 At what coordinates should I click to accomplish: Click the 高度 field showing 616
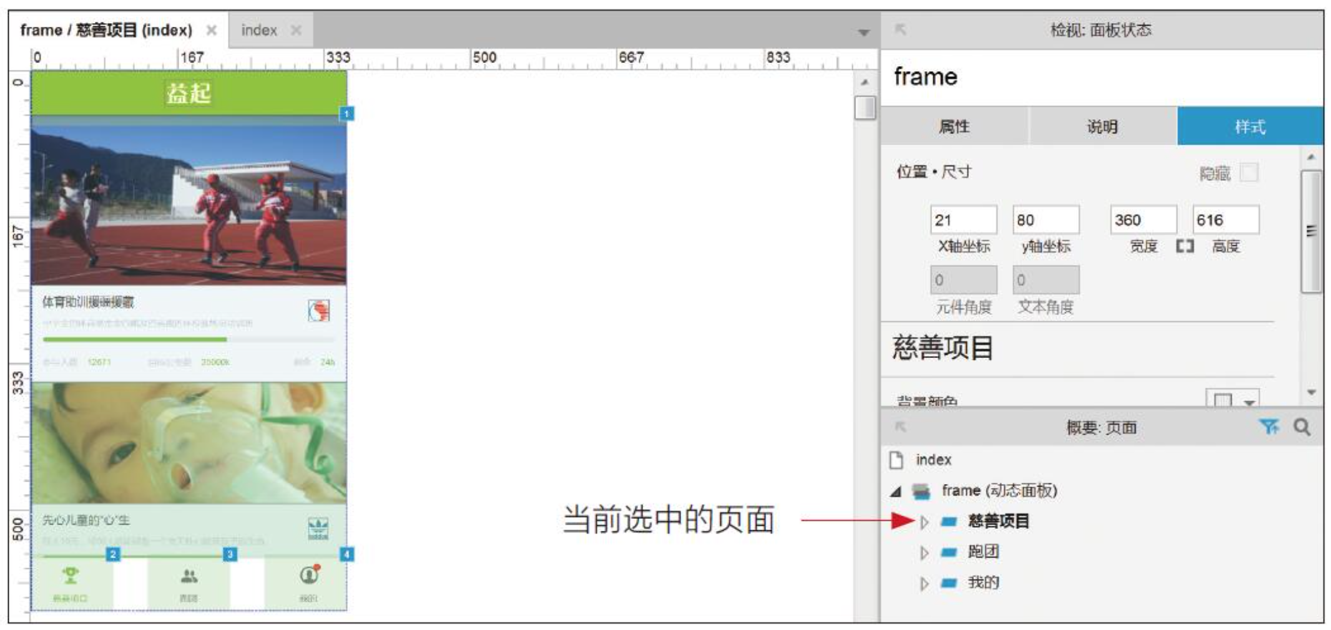tap(1226, 220)
